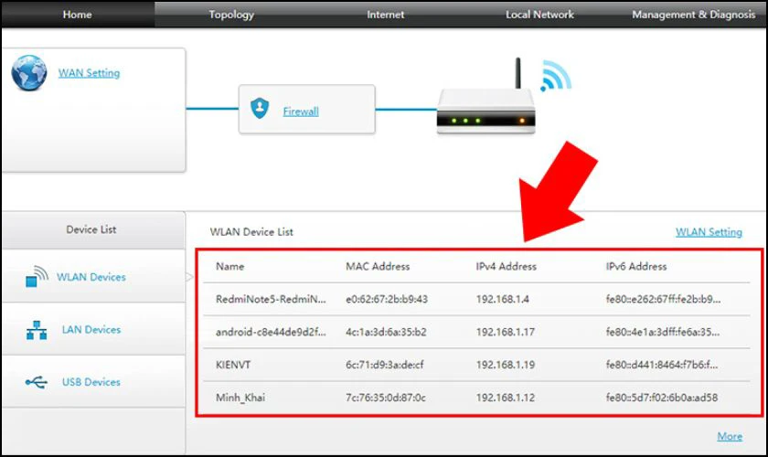Click MAC address e0:62:67:2b:b9:43
The height and width of the screenshot is (457, 768).
pyautogui.click(x=387, y=299)
